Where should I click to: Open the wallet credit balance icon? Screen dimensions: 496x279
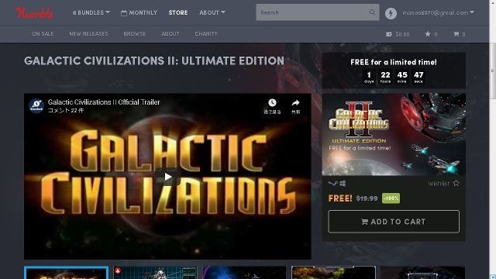(389, 34)
